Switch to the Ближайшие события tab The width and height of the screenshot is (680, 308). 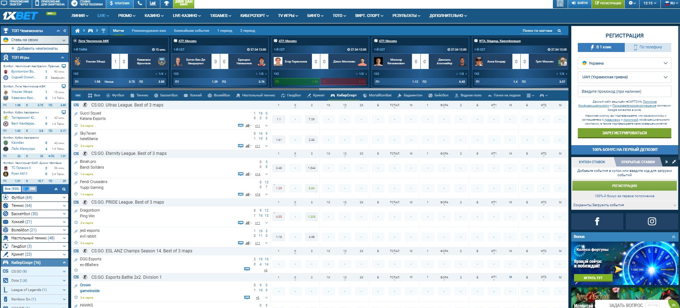(x=191, y=31)
